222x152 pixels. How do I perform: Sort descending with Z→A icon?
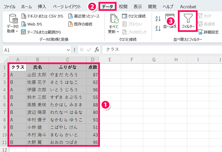click(x=158, y=28)
